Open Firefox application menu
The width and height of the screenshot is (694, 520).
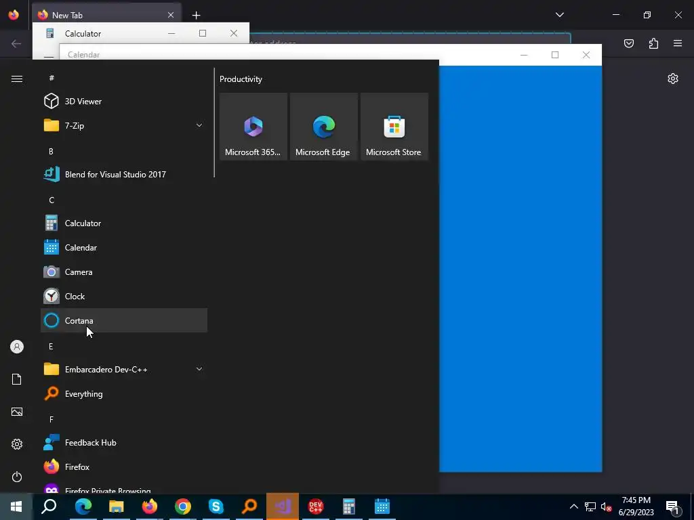pos(678,43)
